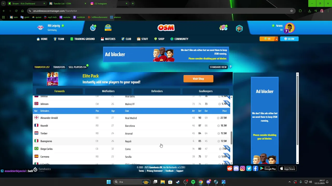Open the Terms footer link
The height and width of the screenshot is (186, 332).
[141, 171]
